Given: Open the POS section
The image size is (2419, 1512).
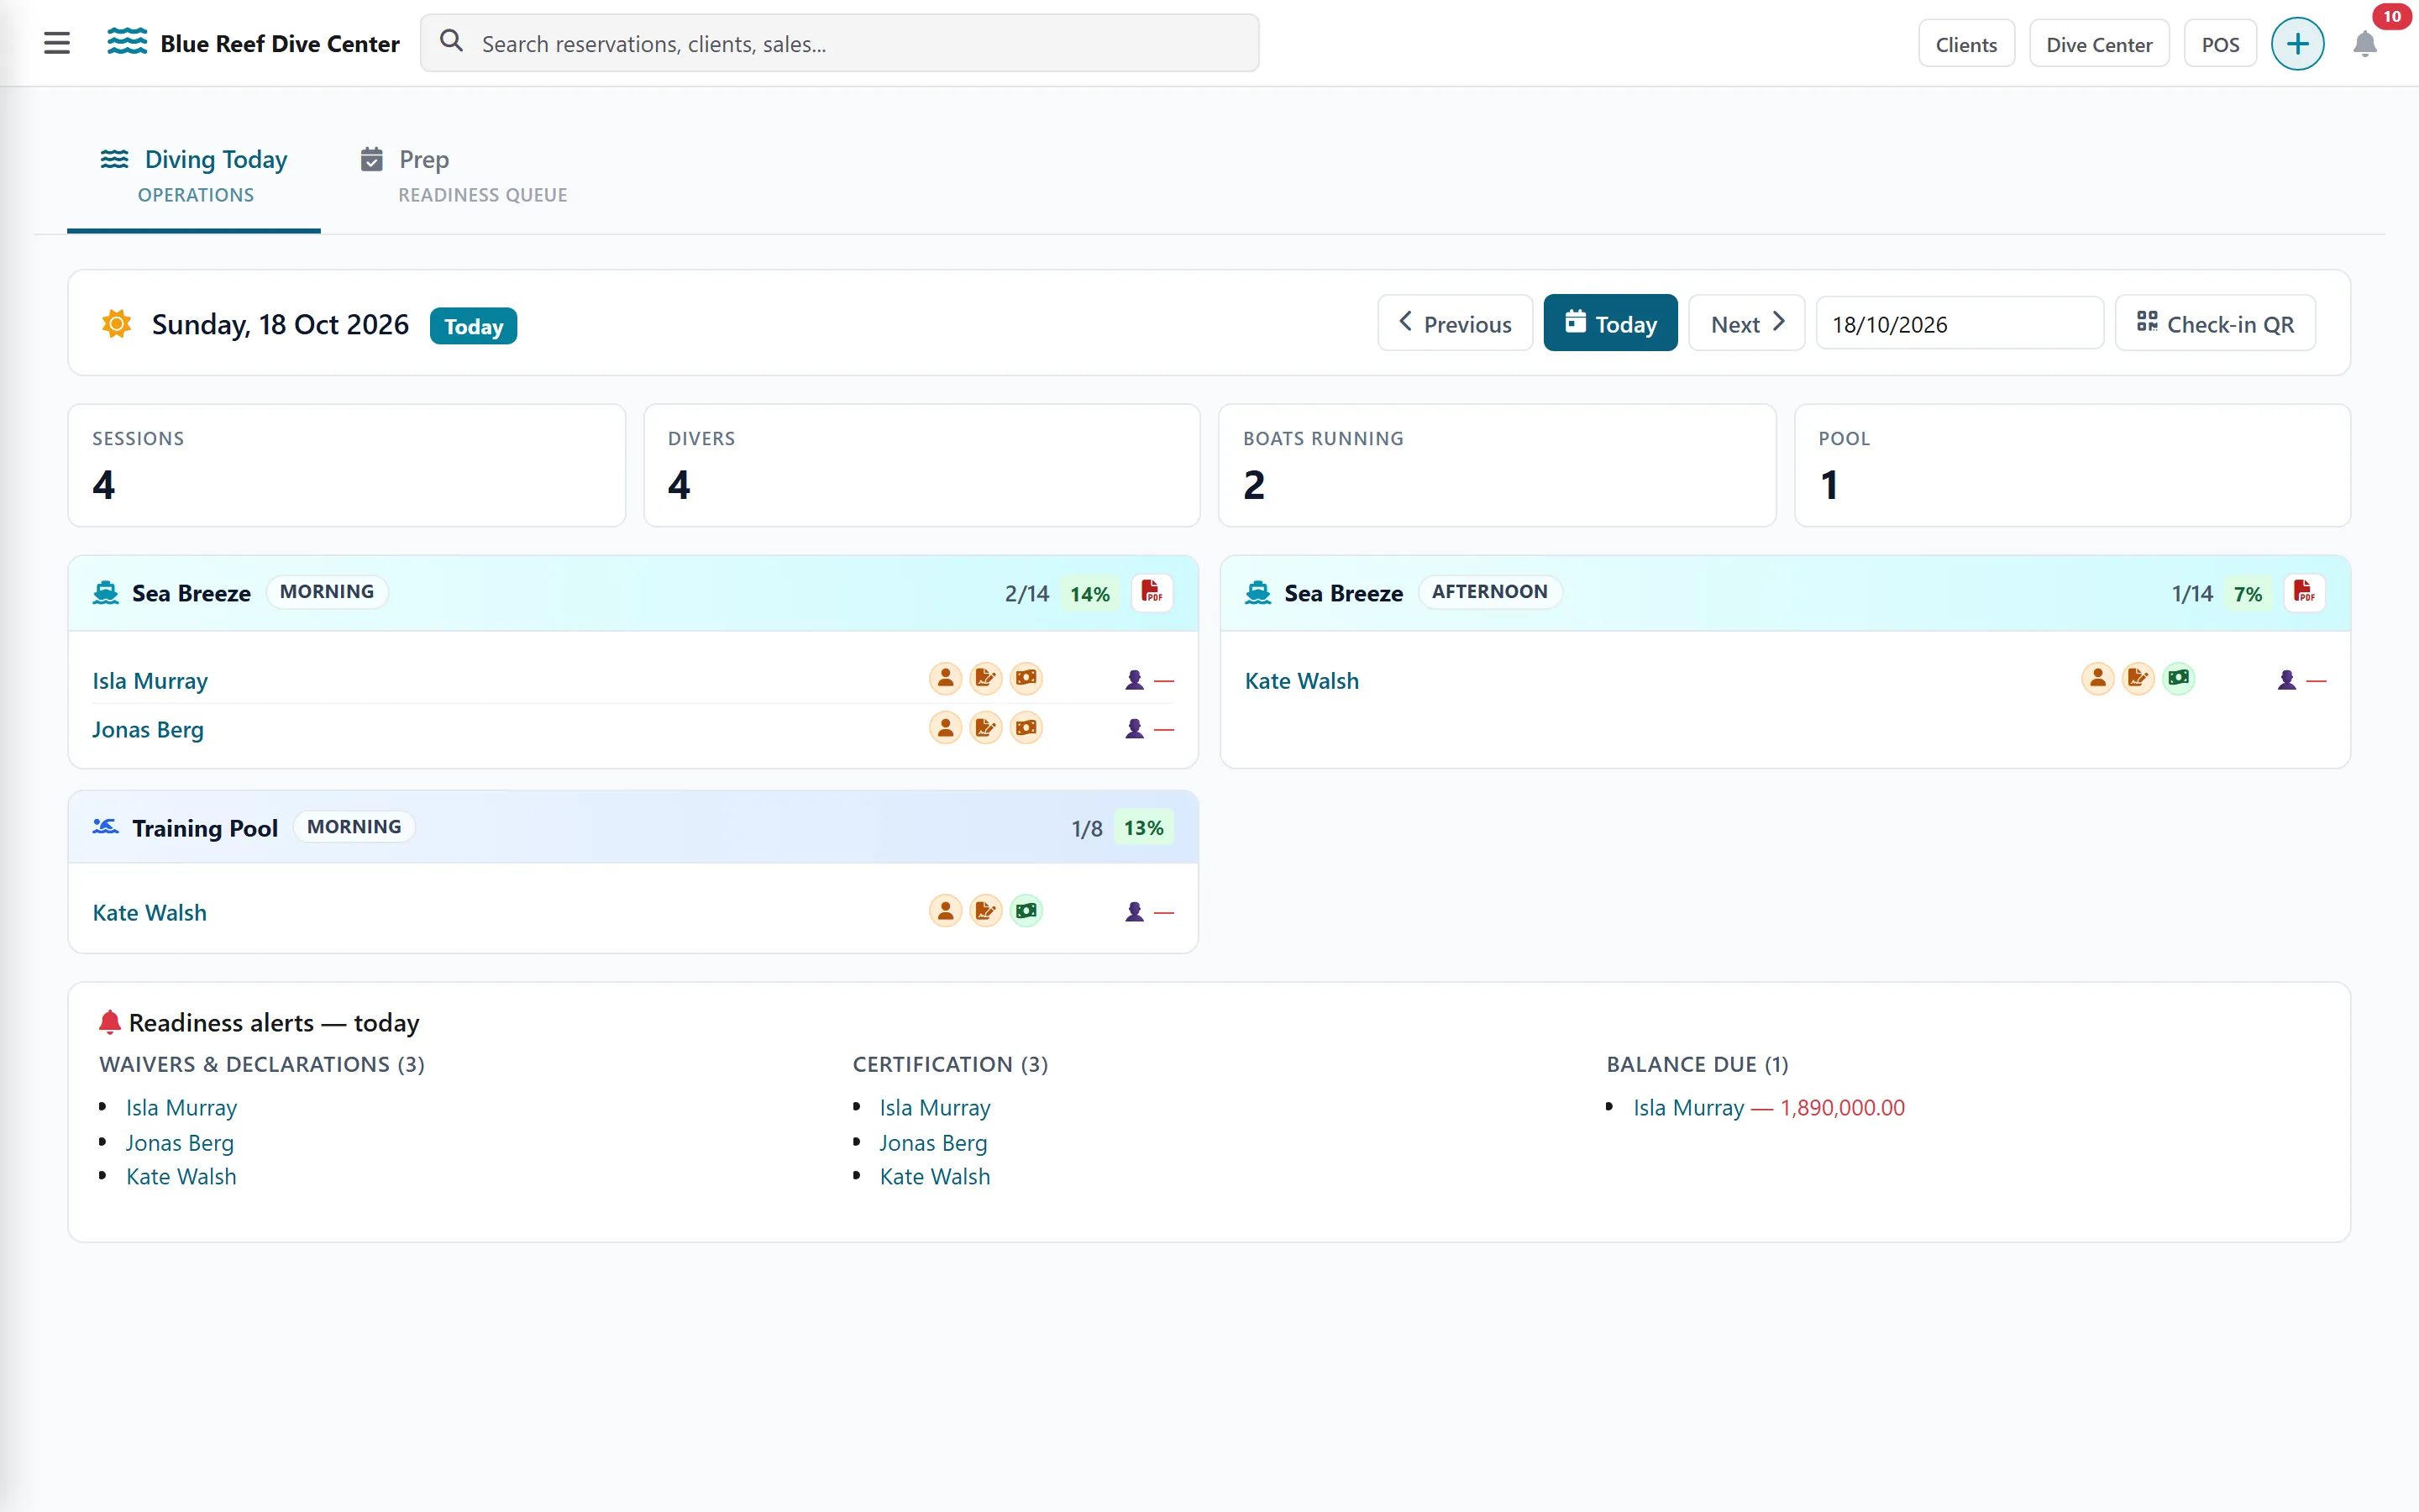Looking at the screenshot, I should 2220,44.
